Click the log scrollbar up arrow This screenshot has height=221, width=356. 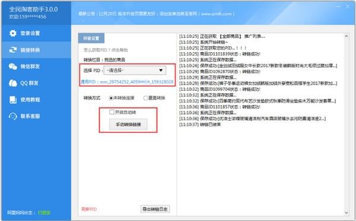(347, 36)
